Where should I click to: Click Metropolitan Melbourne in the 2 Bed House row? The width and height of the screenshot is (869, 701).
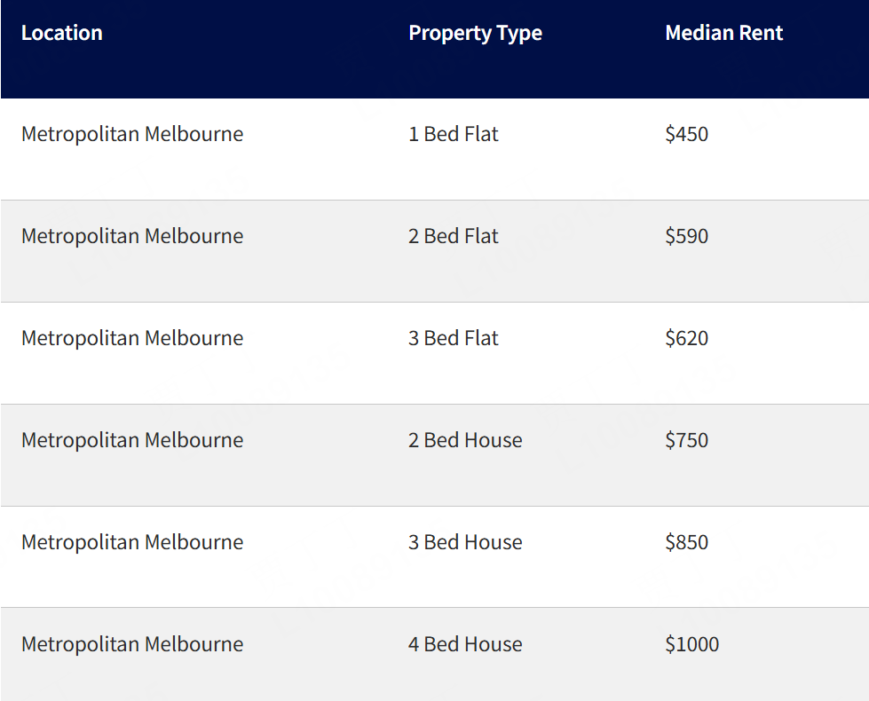[x=132, y=441]
